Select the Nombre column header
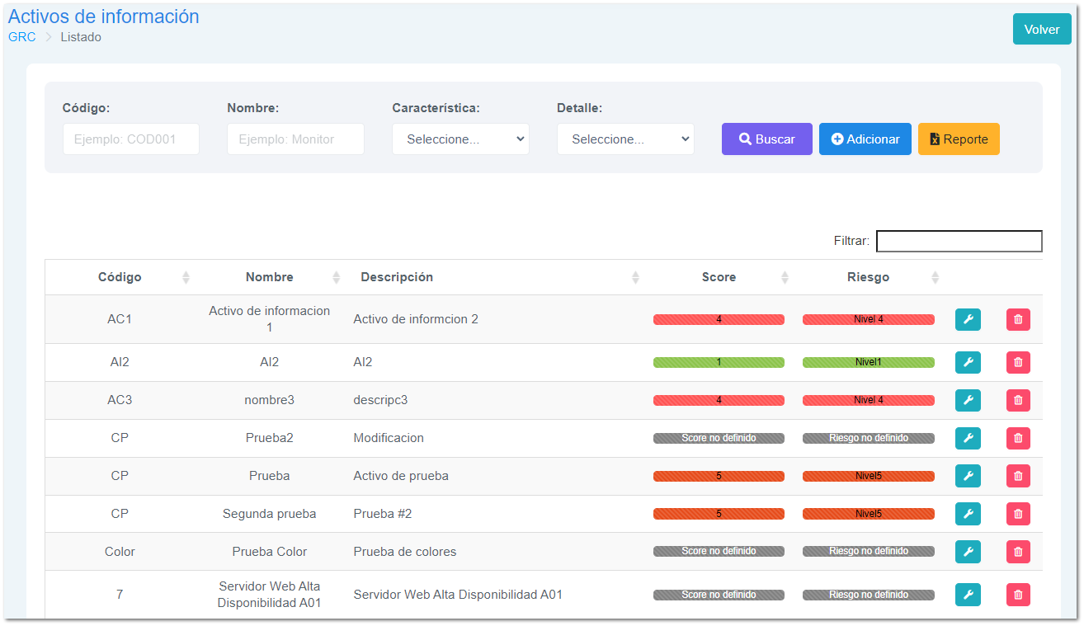 pos(270,277)
